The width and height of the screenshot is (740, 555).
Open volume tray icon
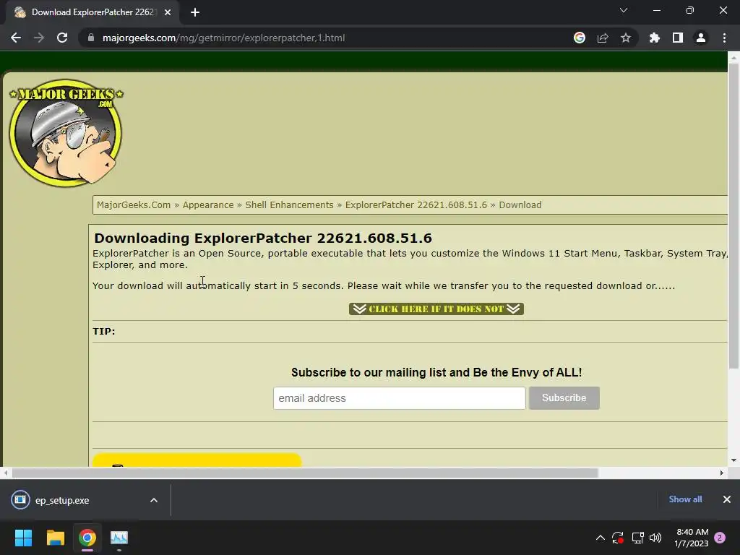[x=655, y=538]
